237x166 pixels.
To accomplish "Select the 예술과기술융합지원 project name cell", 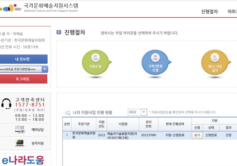I will pos(123,135).
